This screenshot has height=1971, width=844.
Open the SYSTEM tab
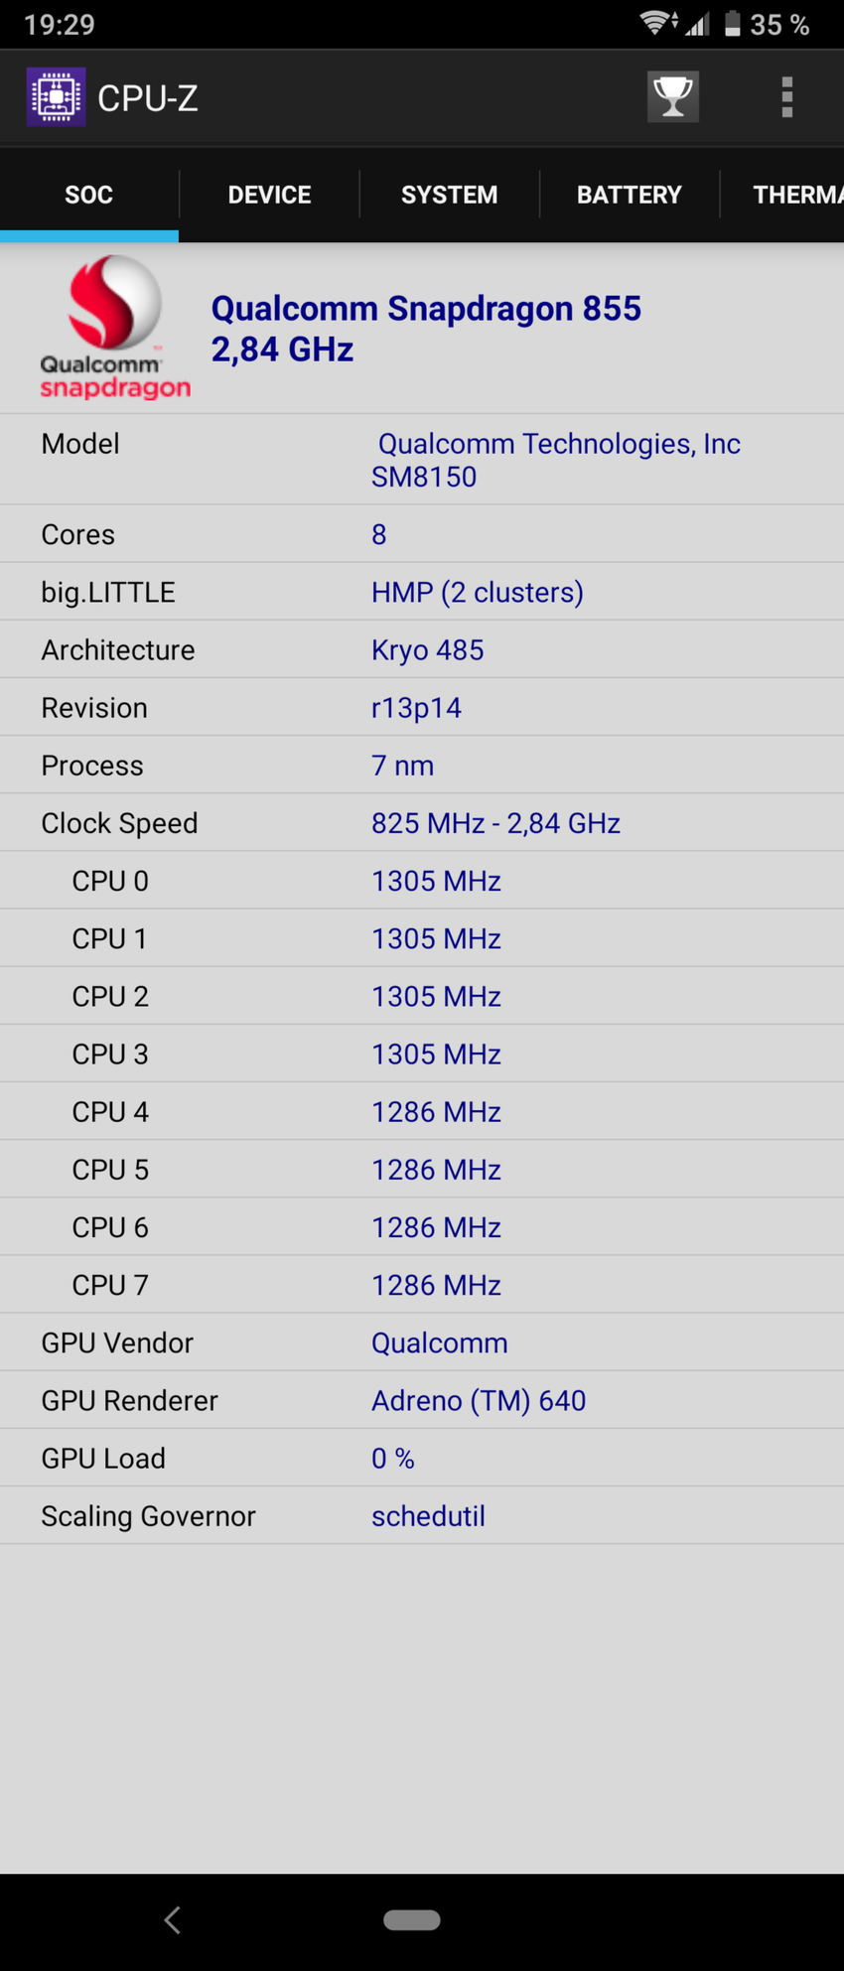[449, 195]
